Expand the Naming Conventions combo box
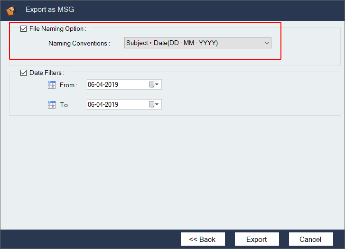This screenshot has height=249, width=345. [197, 43]
